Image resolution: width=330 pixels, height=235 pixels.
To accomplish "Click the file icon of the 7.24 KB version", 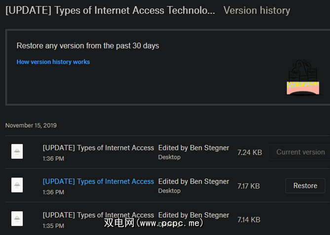I will point(17,152).
